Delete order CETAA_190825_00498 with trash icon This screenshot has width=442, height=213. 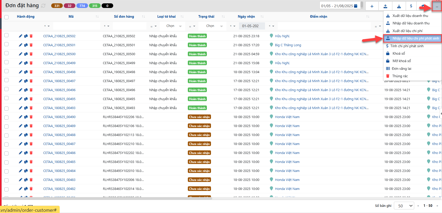[31, 72]
